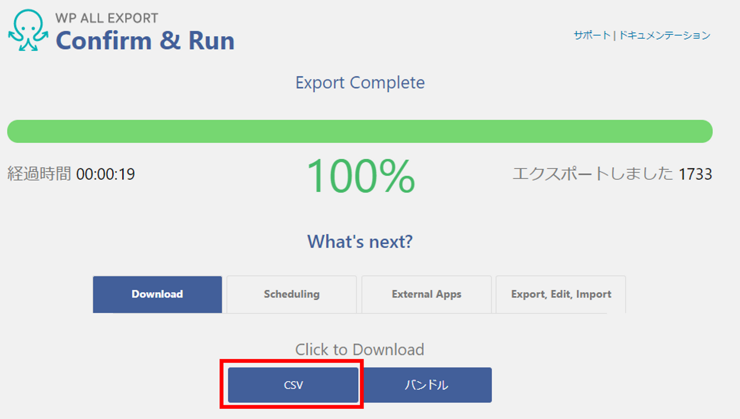Screen dimensions: 740x419
Task: Click the WP ALL EXPORT header text
Action: (107, 18)
